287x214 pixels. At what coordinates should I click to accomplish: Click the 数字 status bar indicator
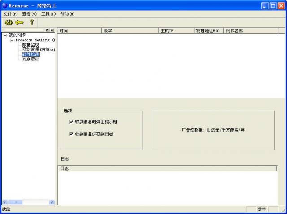262,210
